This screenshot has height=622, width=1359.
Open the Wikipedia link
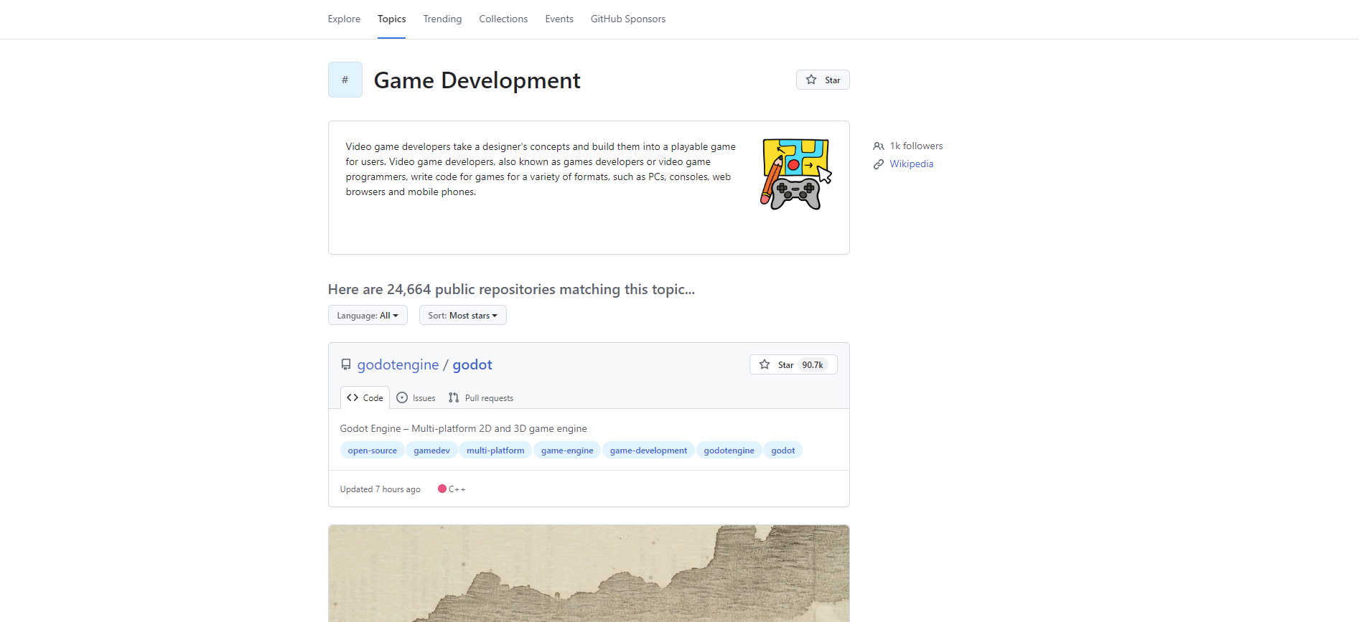[912, 164]
